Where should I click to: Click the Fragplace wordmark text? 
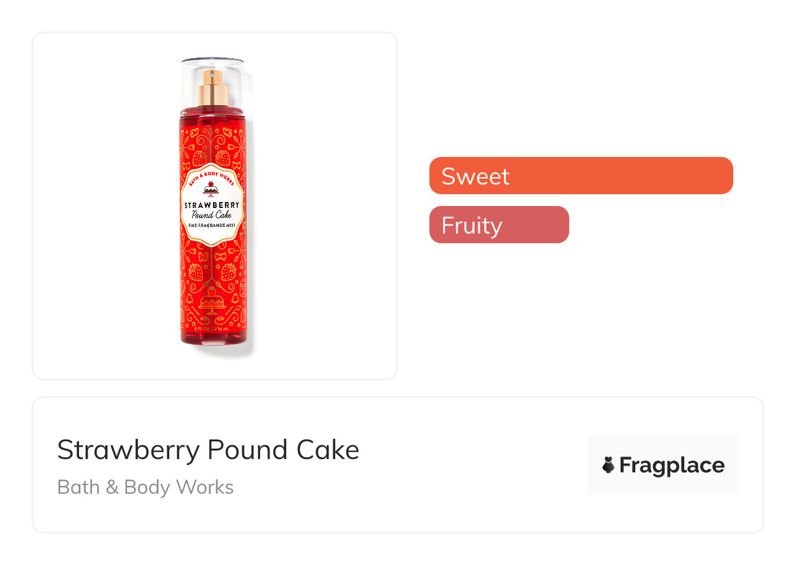671,465
